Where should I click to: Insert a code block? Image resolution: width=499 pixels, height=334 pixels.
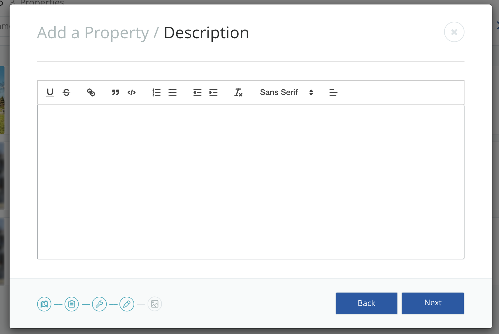[x=132, y=92]
